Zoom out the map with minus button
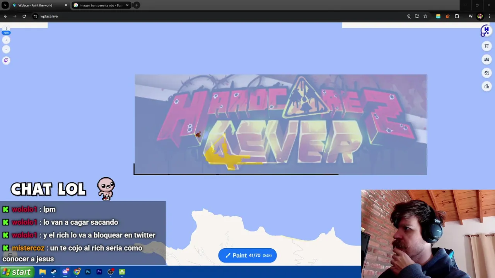The width and height of the screenshot is (495, 278). [6, 49]
